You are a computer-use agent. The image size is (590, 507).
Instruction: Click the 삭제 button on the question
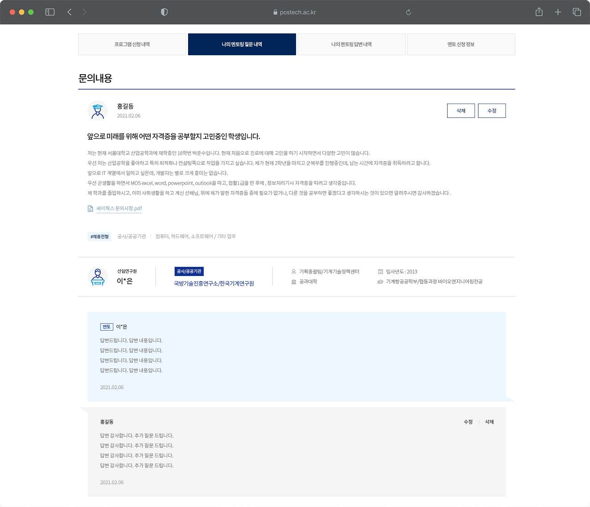(461, 111)
